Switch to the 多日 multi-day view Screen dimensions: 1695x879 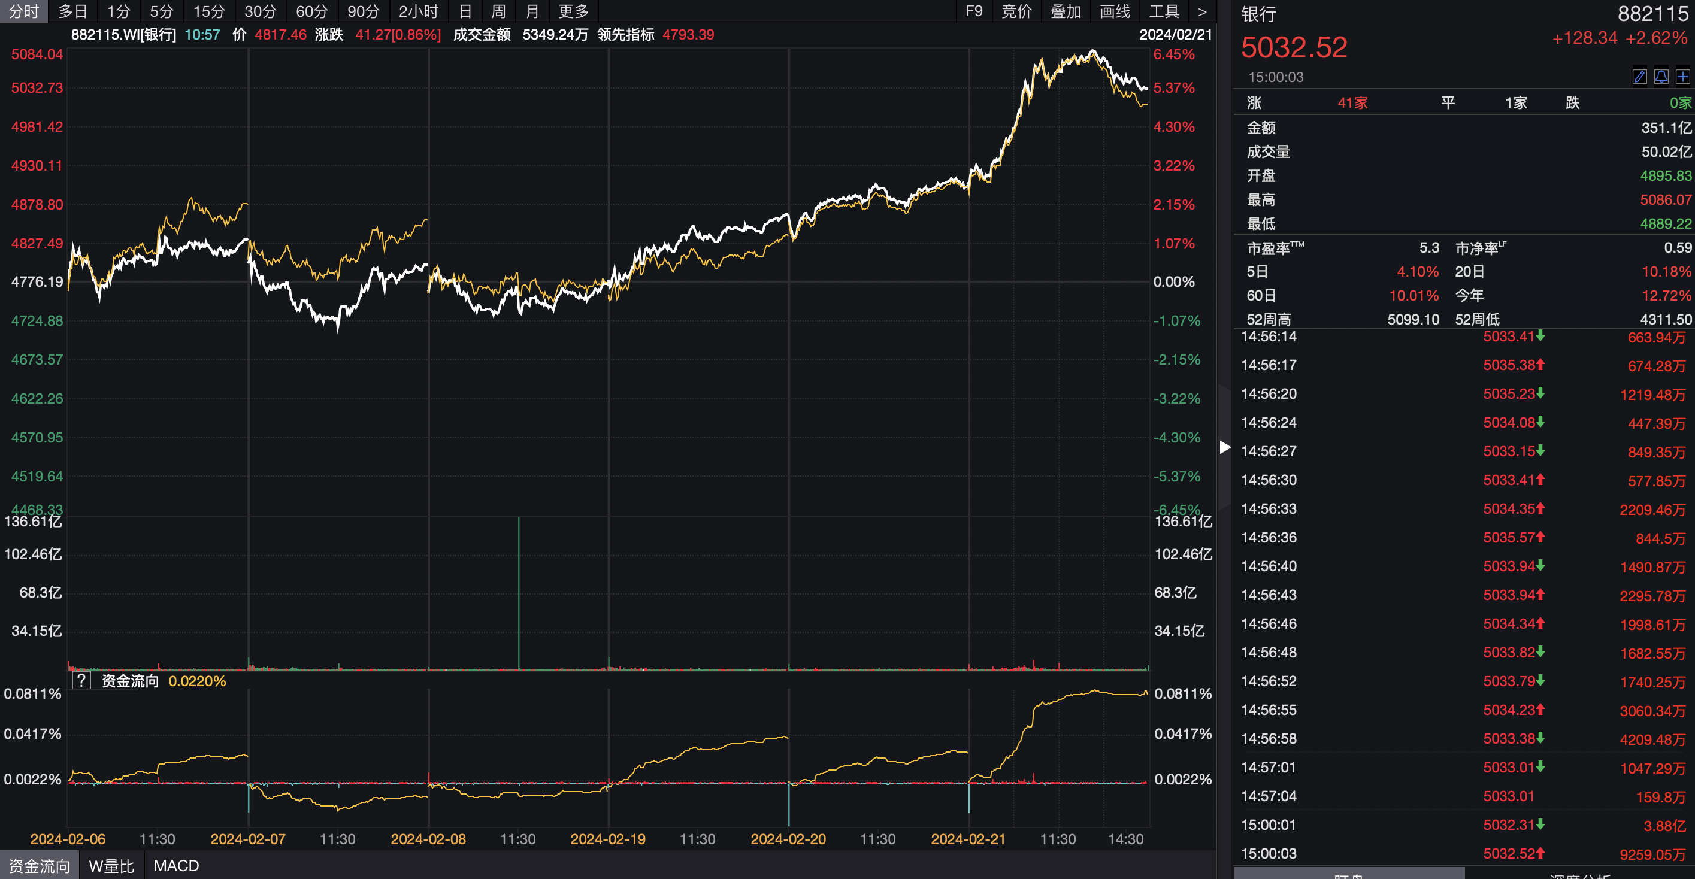pyautogui.click(x=72, y=11)
